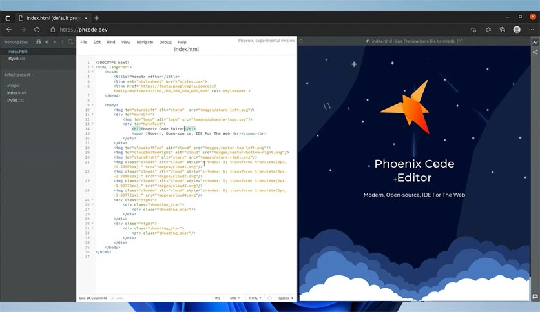Open the View menu
540x312 pixels.
(x=126, y=42)
